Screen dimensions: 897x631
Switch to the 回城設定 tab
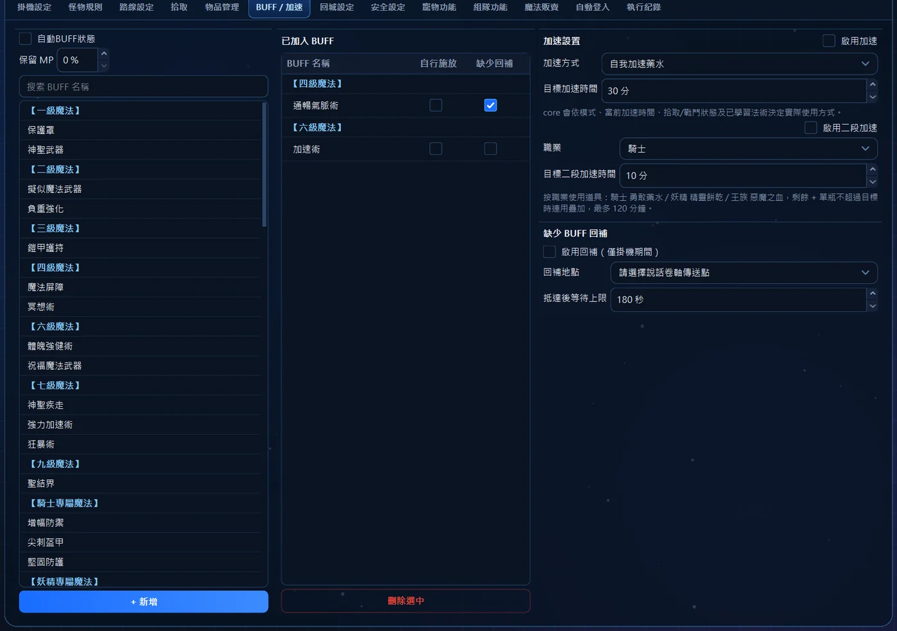337,7
